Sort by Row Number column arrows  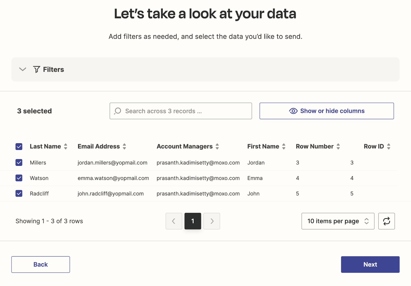point(338,146)
